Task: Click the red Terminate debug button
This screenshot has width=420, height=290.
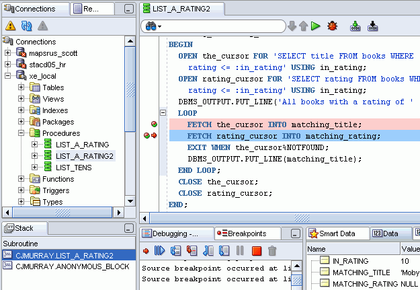Action: point(256,251)
